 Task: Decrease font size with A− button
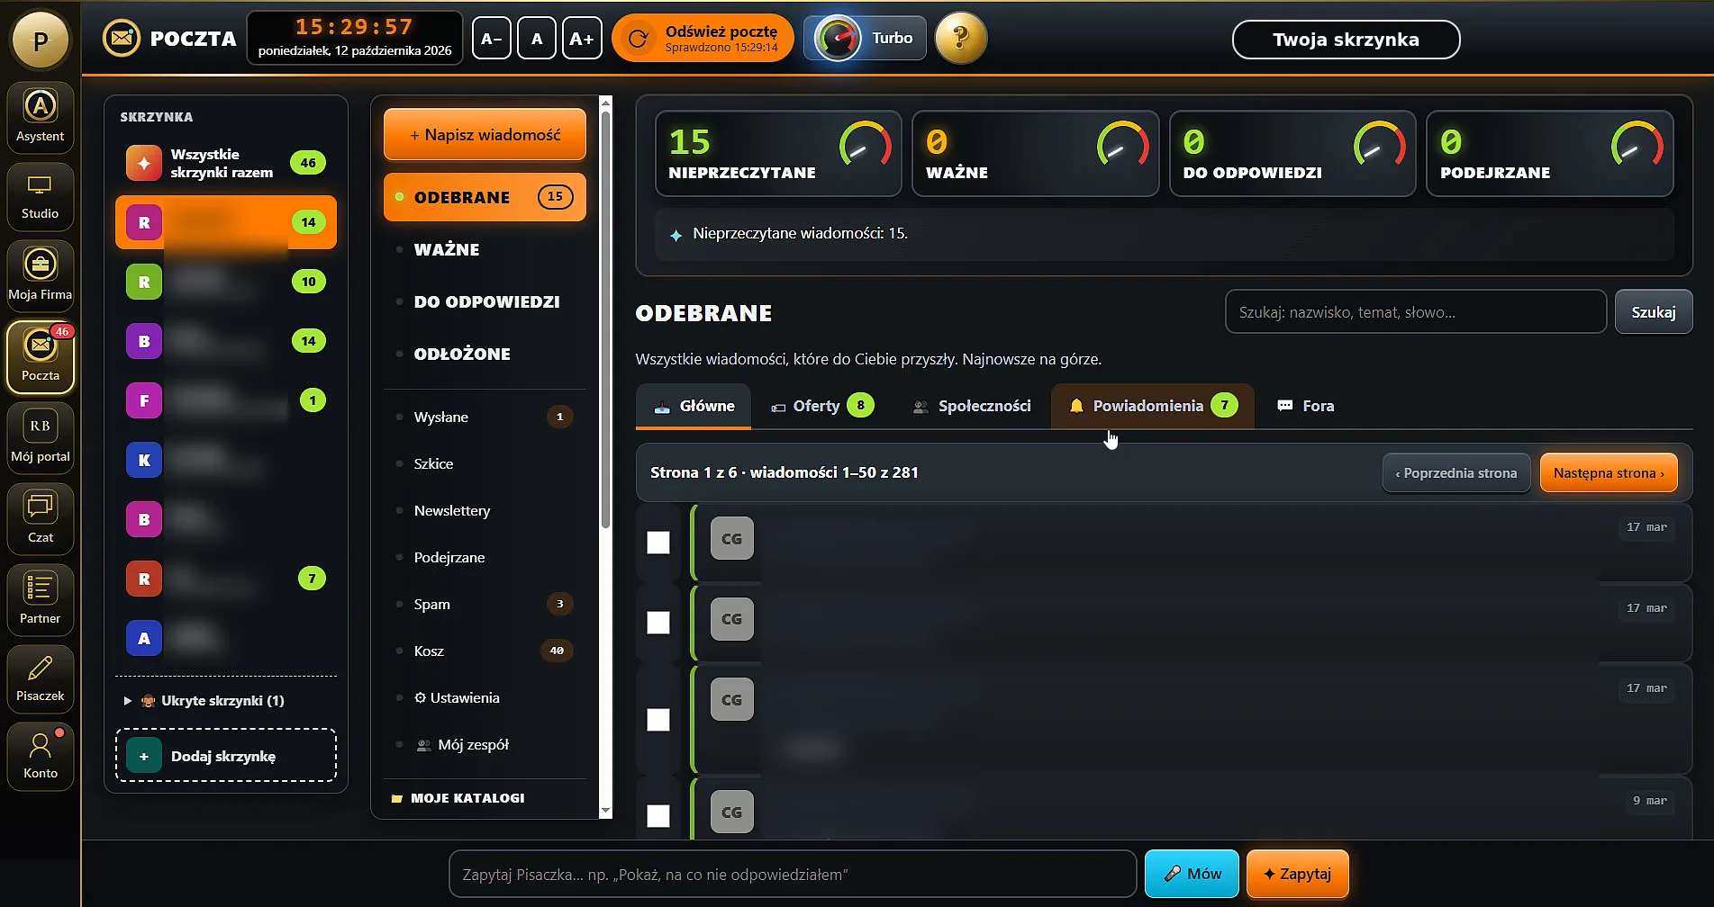point(492,39)
